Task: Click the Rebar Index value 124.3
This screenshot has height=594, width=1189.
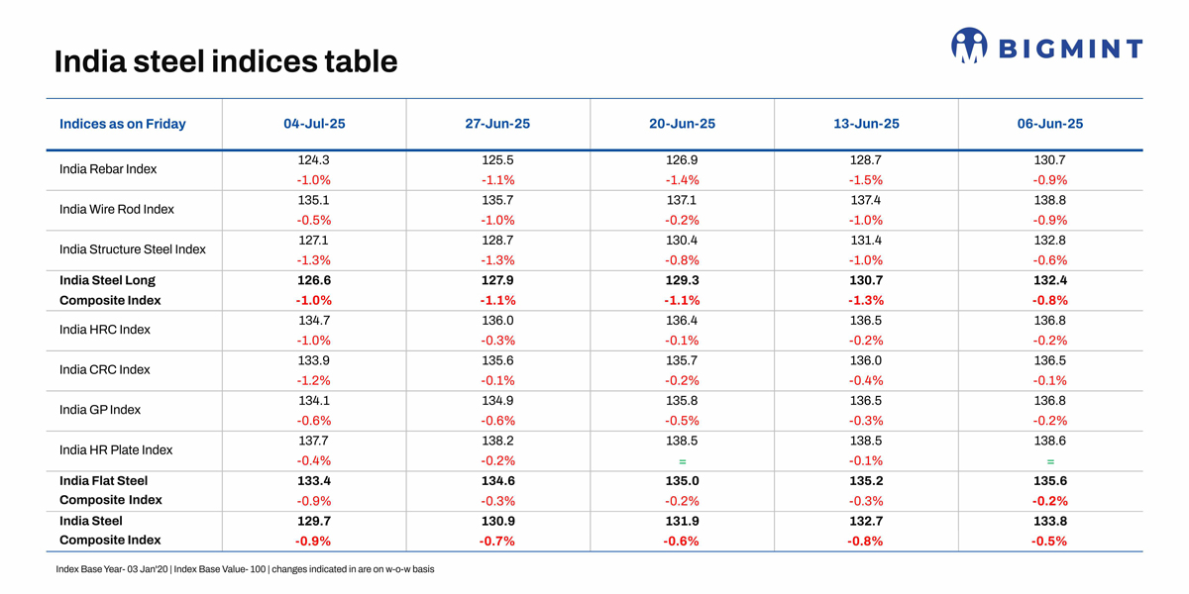Action: coord(314,159)
